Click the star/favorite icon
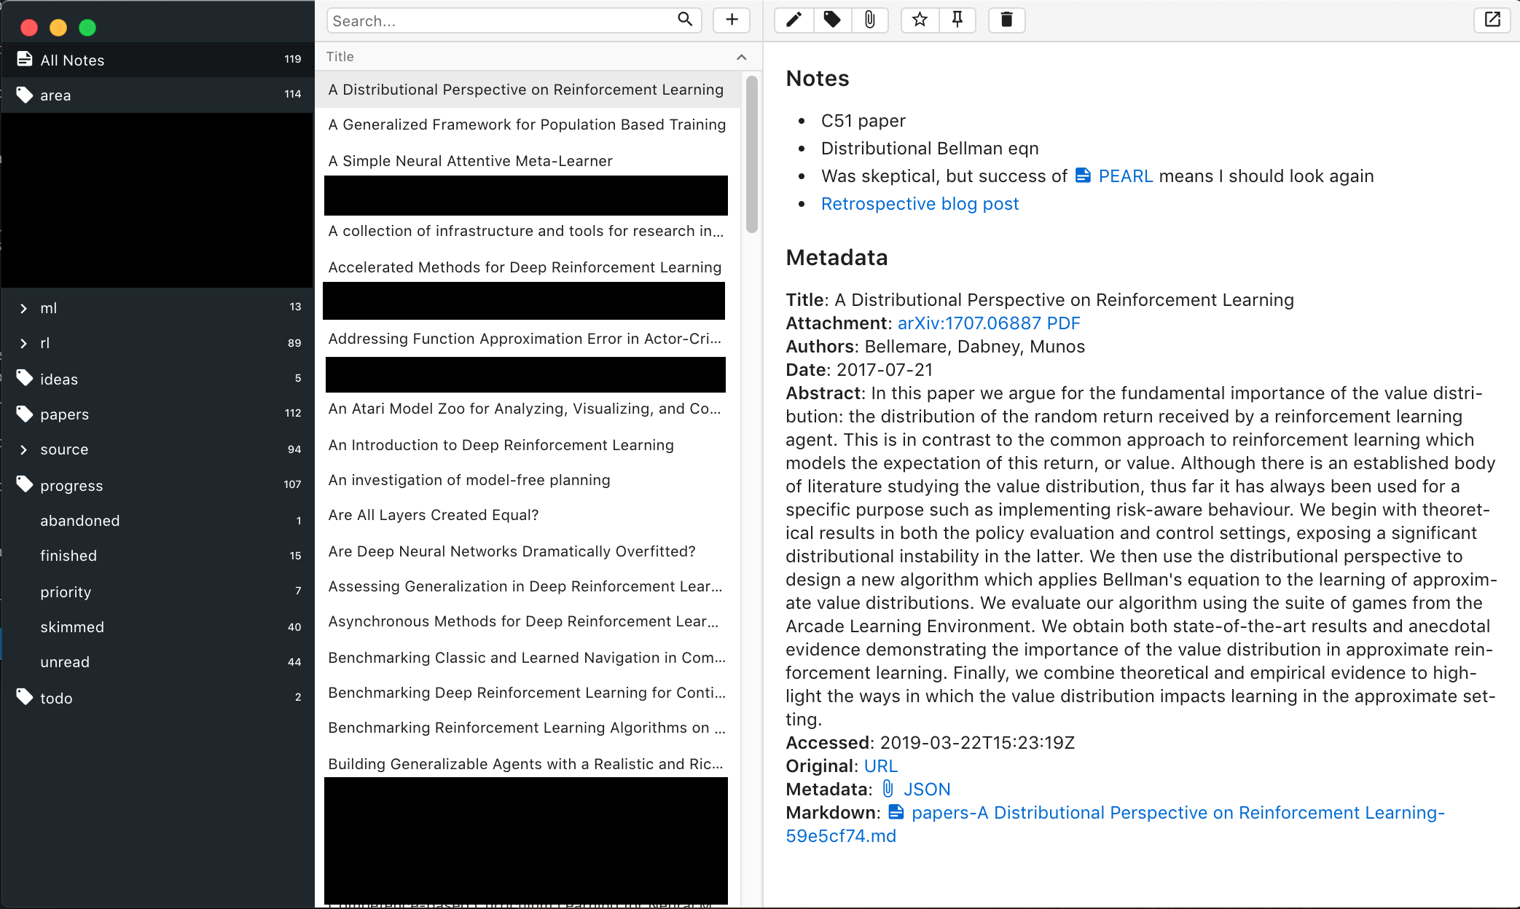Viewport: 1520px width, 909px height. coord(919,20)
